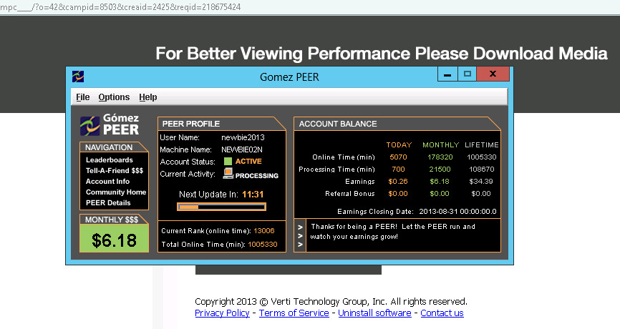Viewport: 620px width, 329px height.
Task: Visit Community Home from navigation
Action: click(116, 192)
